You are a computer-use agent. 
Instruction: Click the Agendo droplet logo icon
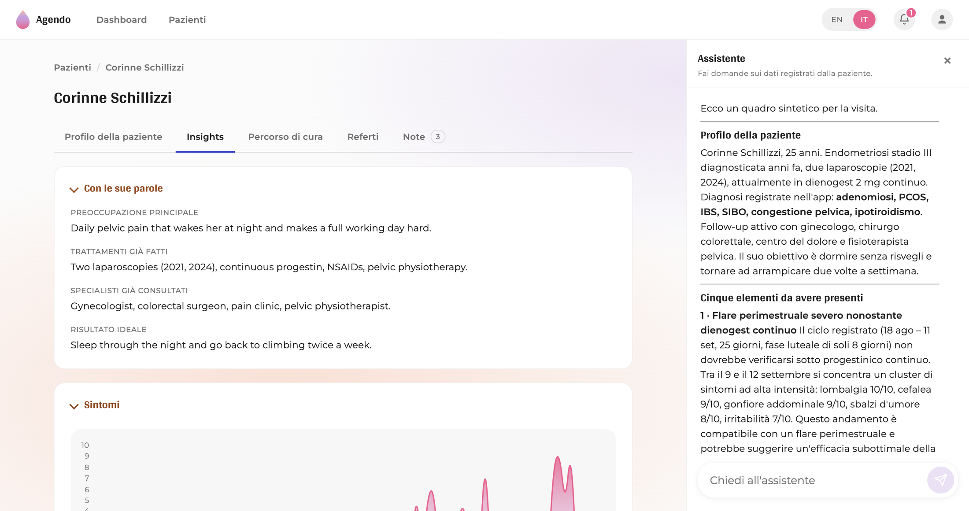pos(23,19)
